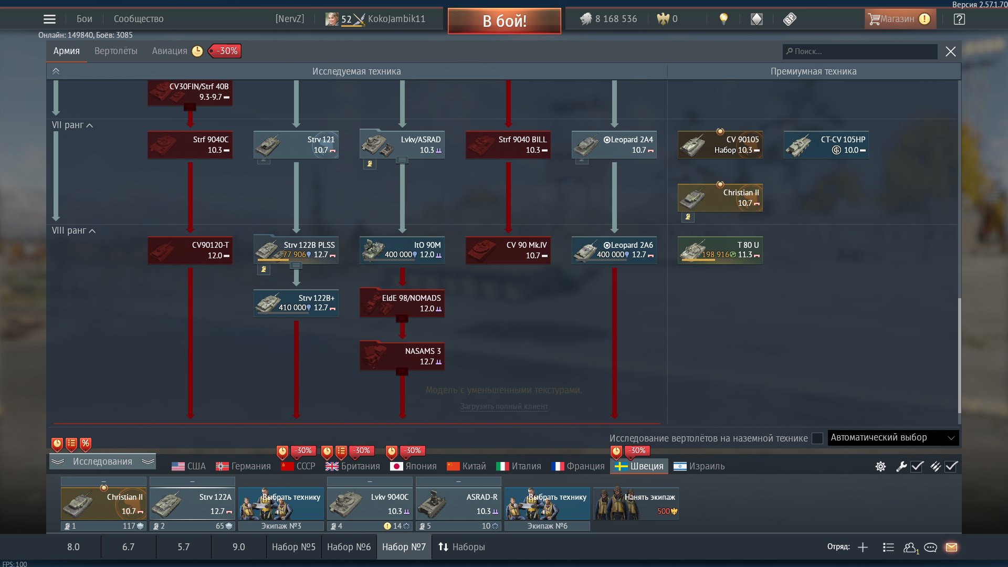Click the clock event icon above Исследования
1008x567 pixels.
(57, 444)
